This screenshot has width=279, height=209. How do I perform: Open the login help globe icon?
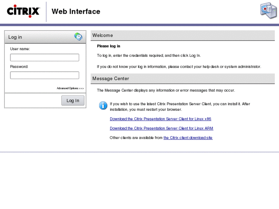(78, 36)
